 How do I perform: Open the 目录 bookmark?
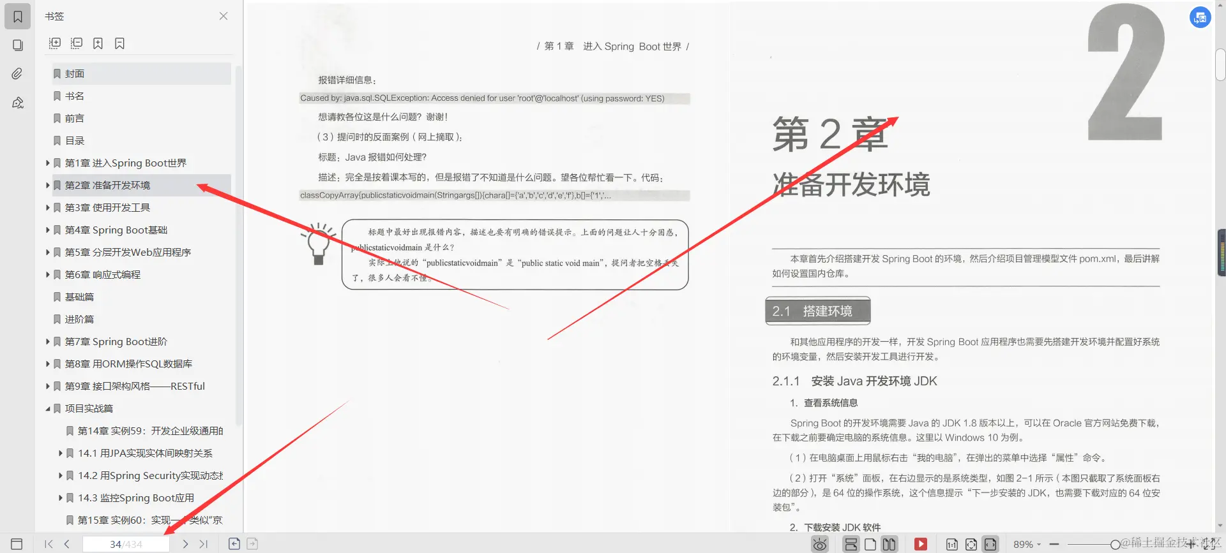(141, 140)
